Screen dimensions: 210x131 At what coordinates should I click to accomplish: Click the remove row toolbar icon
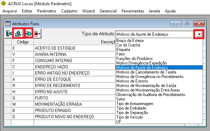(x=37, y=34)
